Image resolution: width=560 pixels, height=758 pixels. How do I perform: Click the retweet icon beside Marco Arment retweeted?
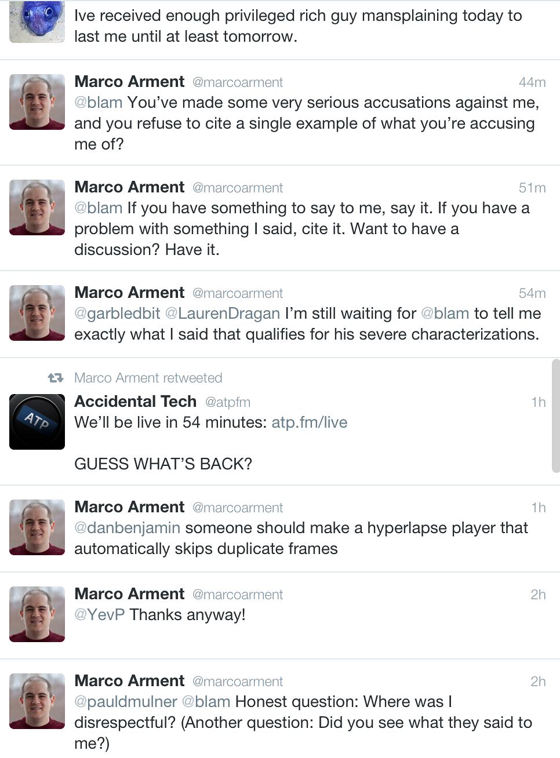[x=56, y=378]
